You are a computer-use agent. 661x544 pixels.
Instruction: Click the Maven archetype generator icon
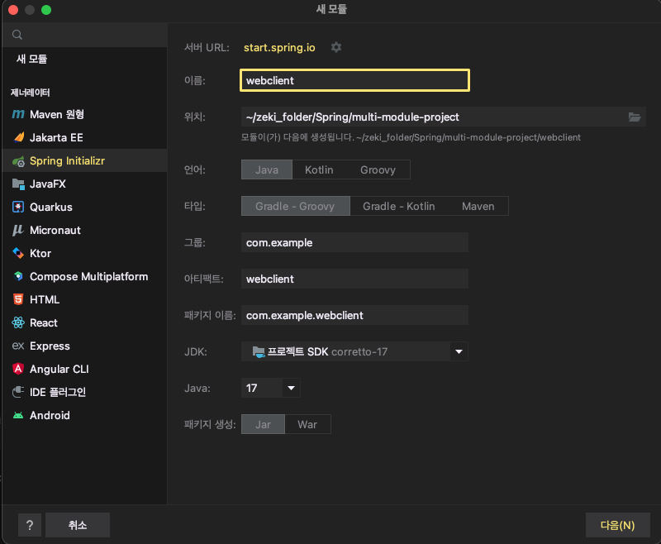point(17,114)
